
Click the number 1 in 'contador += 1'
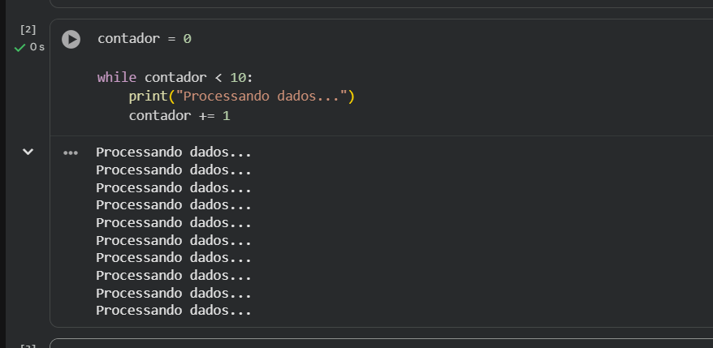226,116
